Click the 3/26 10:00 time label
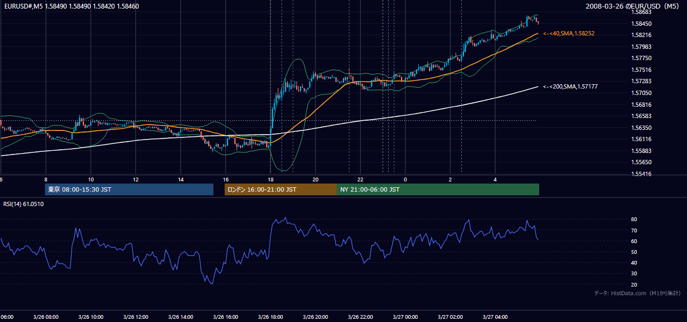This screenshot has height=322, width=687. (x=90, y=317)
